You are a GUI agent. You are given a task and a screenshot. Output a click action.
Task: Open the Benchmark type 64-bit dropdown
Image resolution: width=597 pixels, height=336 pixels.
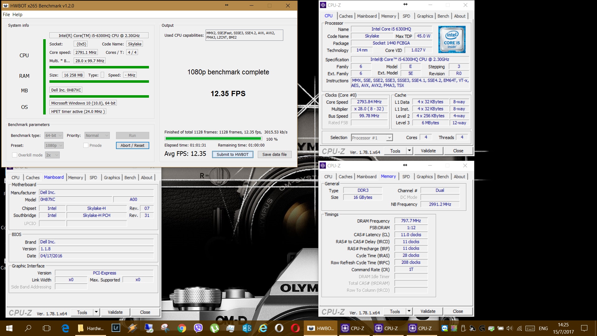pos(53,135)
